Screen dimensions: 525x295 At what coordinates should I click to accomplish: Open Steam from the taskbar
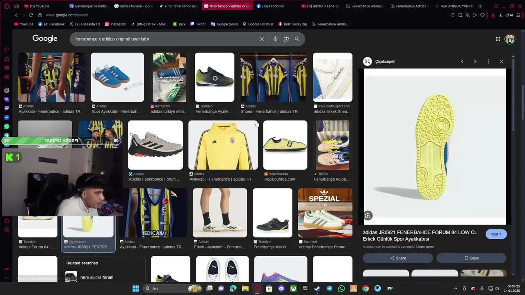[x=317, y=288]
